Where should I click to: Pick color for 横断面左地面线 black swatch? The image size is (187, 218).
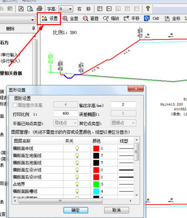click(x=96, y=156)
